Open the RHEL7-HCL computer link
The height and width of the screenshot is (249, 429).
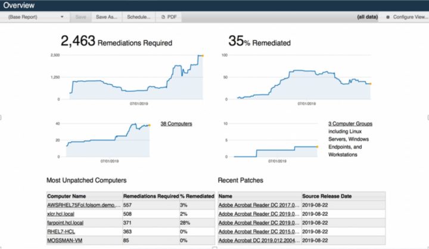pyautogui.click(x=61, y=232)
